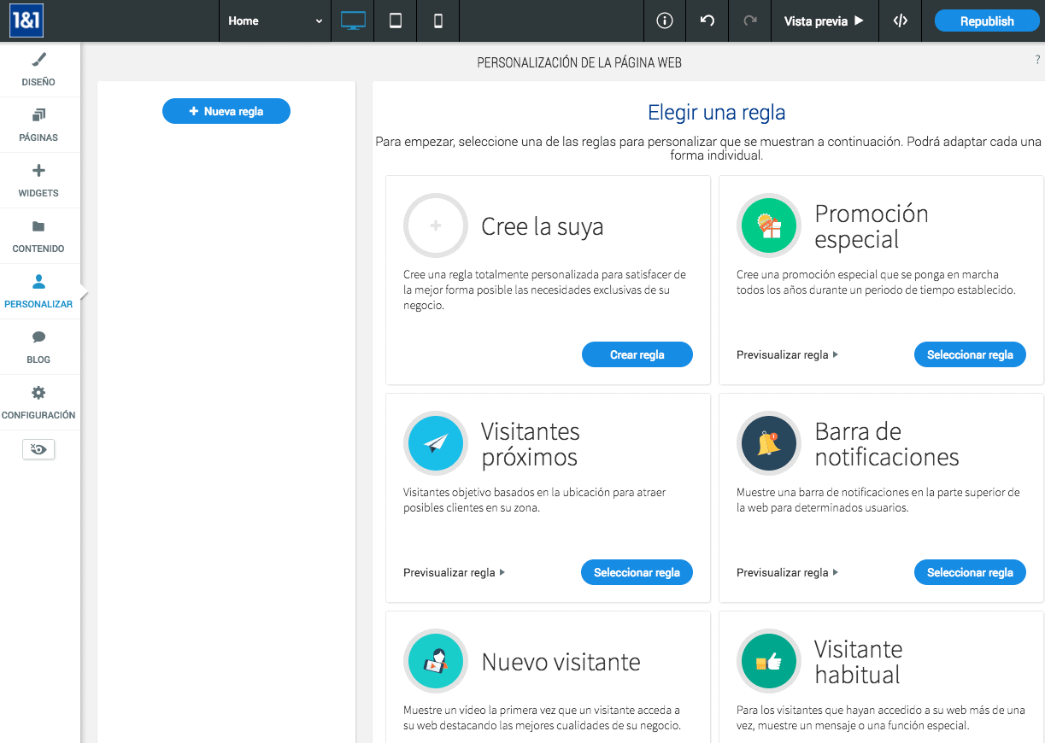The height and width of the screenshot is (743, 1045).
Task: Click the Promoción especial gift icon
Action: pyautogui.click(x=769, y=225)
